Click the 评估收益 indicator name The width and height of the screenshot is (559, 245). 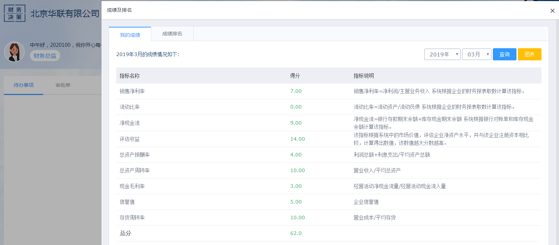coord(130,139)
